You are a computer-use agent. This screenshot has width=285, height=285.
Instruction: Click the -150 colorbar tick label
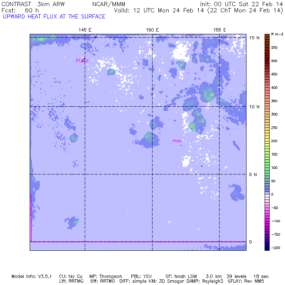pos(275,235)
